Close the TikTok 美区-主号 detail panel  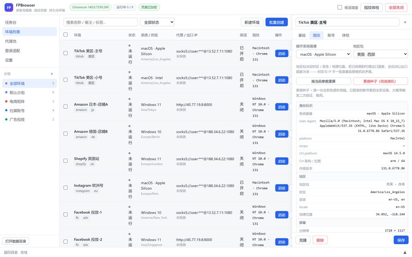point(405,22)
